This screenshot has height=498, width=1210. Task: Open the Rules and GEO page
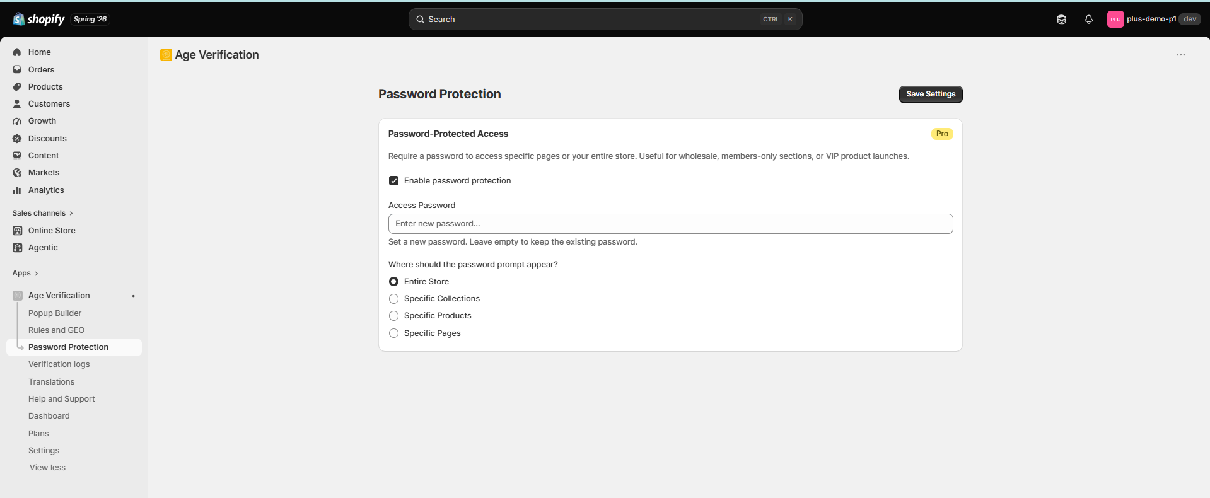point(56,330)
